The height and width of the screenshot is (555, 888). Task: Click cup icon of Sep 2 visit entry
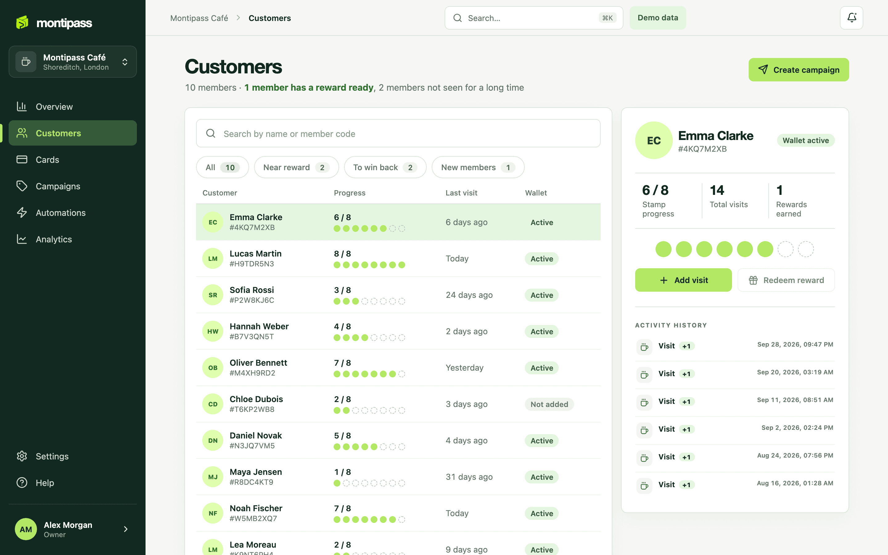pyautogui.click(x=644, y=430)
